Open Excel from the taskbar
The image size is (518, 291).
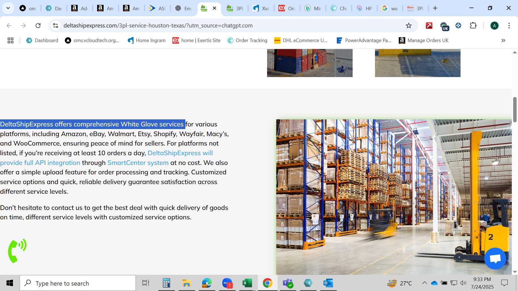(x=247, y=283)
